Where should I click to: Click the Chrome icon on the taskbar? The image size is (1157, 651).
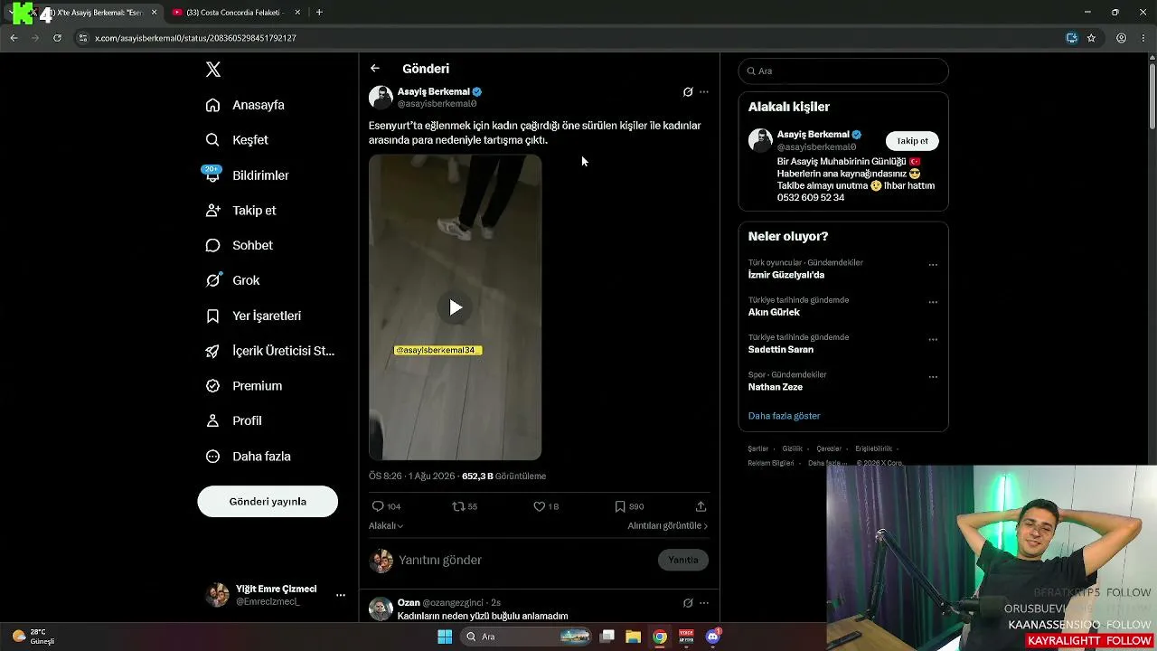[x=660, y=637]
